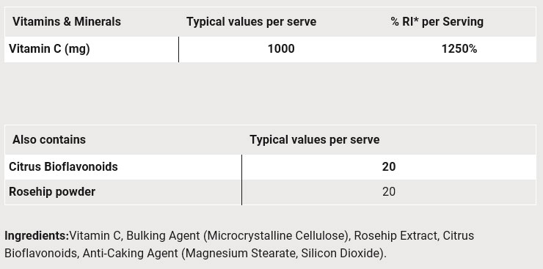Click the Vitamin C word in the ingredients list
The height and width of the screenshot is (269, 543).
pos(95,236)
